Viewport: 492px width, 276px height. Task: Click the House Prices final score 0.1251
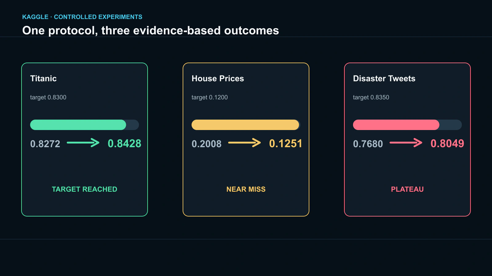[286, 144]
